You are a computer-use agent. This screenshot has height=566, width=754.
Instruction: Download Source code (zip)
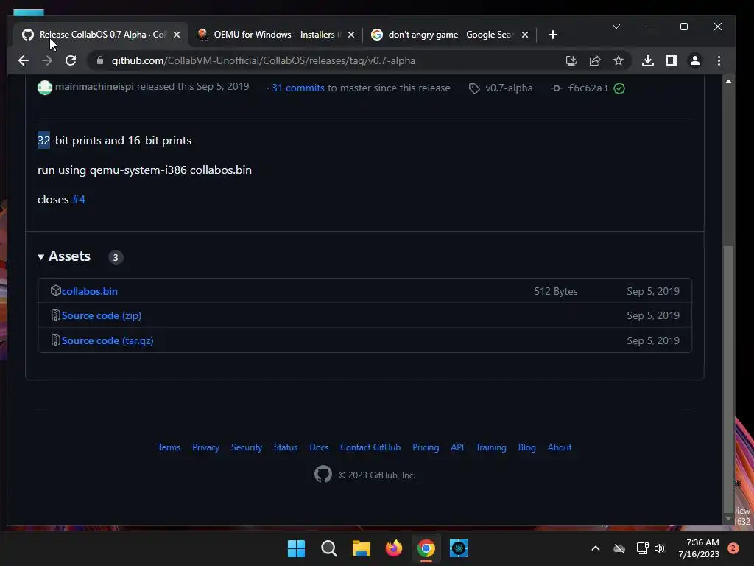coord(102,315)
